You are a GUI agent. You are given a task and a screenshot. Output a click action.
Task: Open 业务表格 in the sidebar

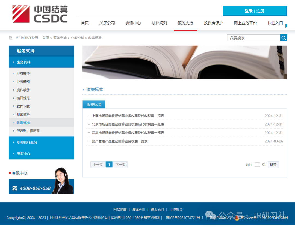pos(23,73)
